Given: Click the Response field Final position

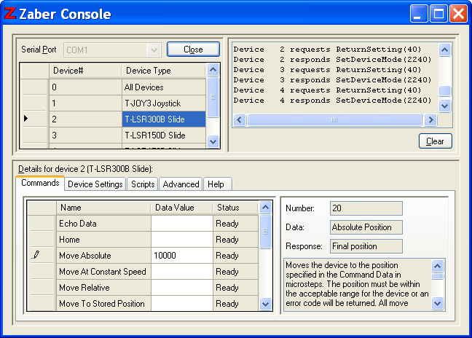Looking at the screenshot, I should coord(366,246).
